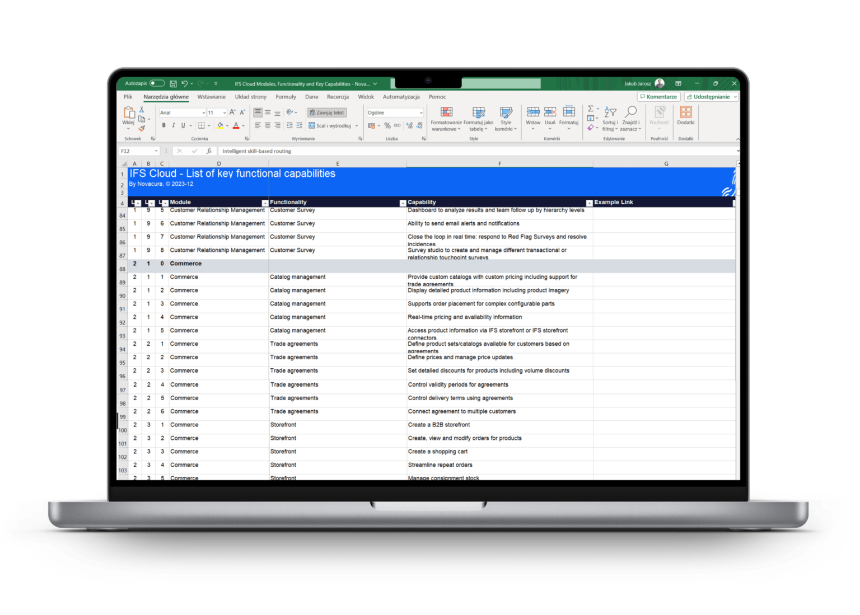Open the Formuły ribbon tab
This screenshot has height=615, width=860.
pyautogui.click(x=286, y=96)
